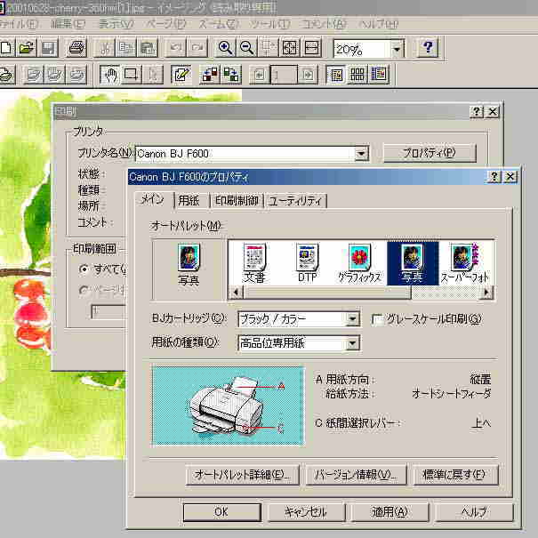Choose the DTP auto palette icon

coord(307,262)
